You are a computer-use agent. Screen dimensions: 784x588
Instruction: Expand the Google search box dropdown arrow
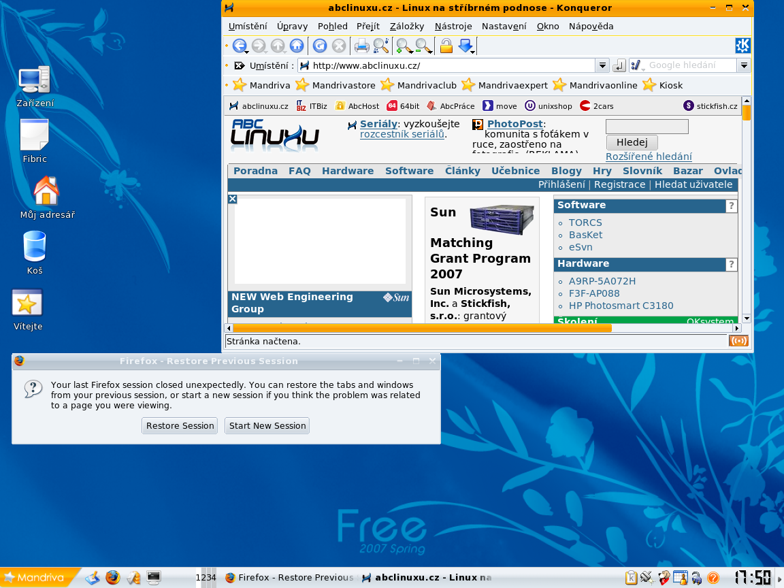point(744,65)
